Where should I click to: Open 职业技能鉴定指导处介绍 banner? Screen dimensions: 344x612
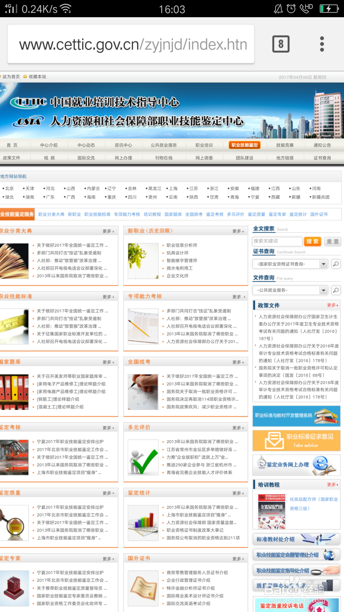point(297,570)
